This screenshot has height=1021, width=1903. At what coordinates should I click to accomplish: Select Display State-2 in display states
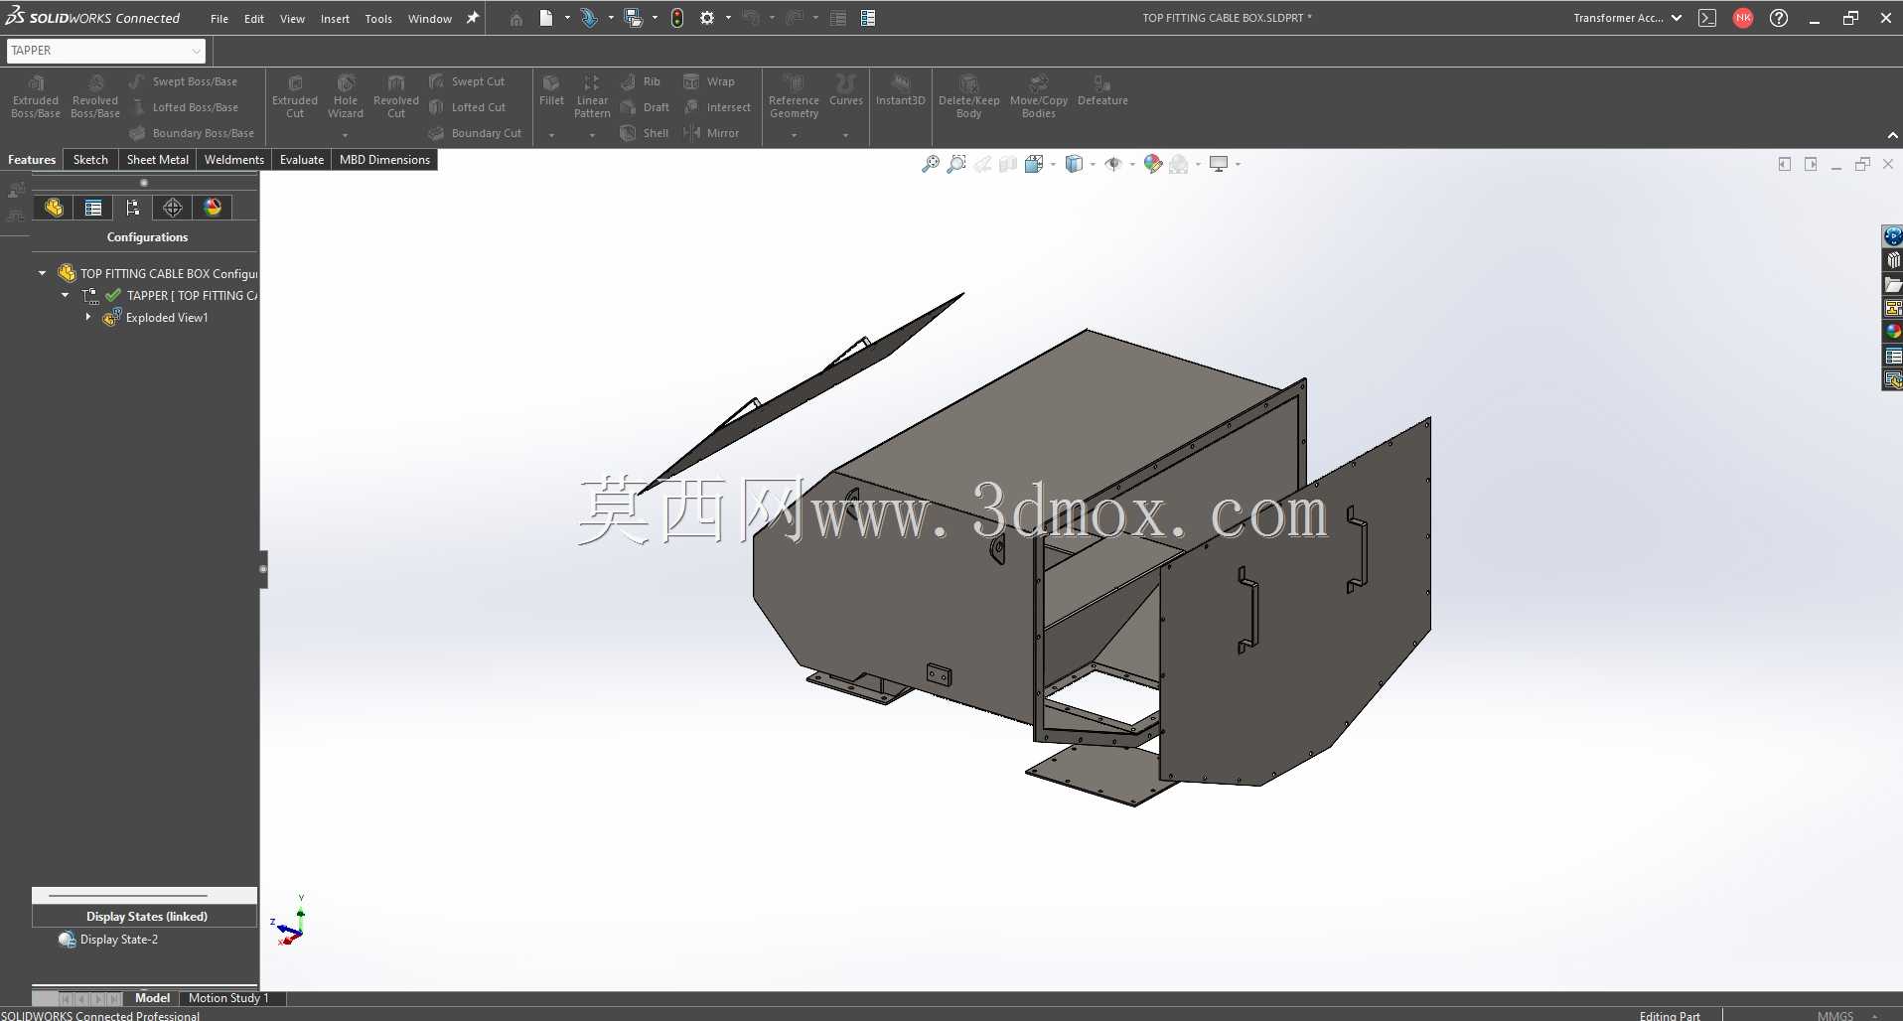coord(108,940)
